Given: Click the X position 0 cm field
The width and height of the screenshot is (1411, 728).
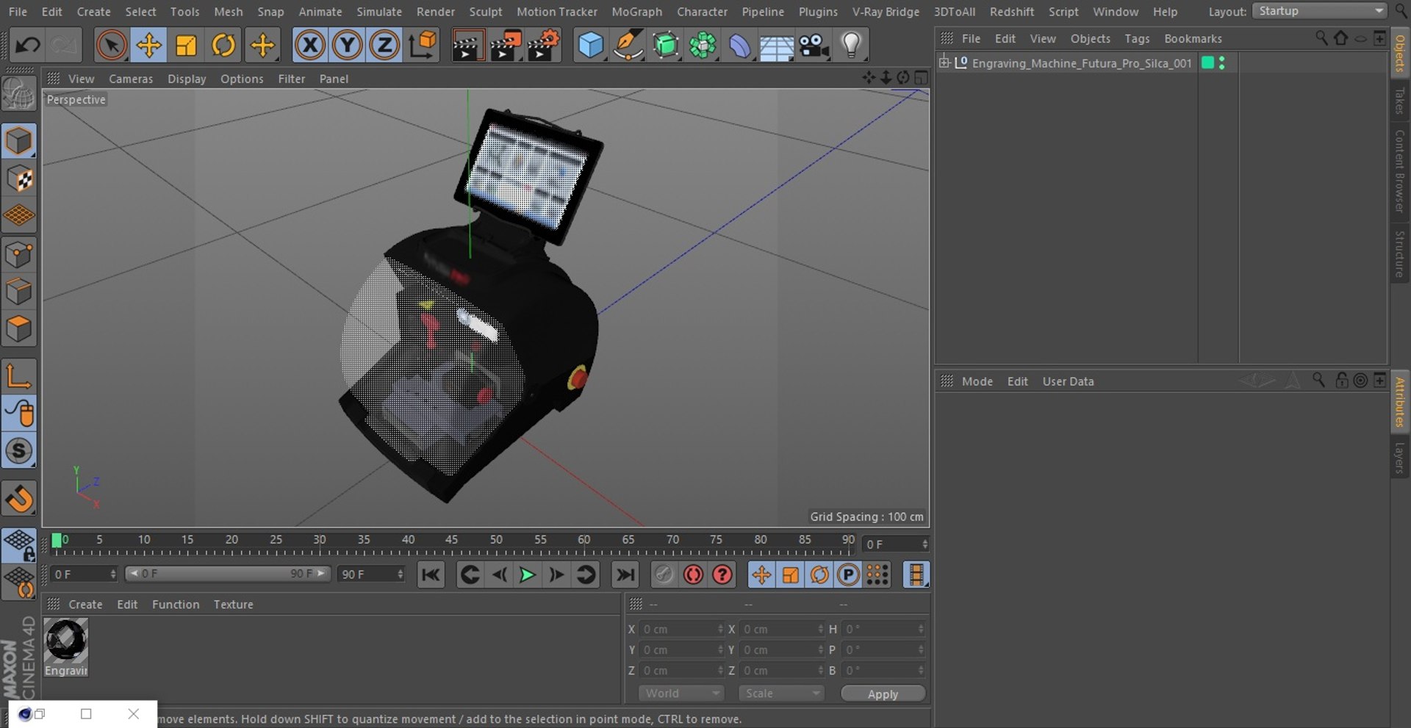Looking at the screenshot, I should 682,630.
